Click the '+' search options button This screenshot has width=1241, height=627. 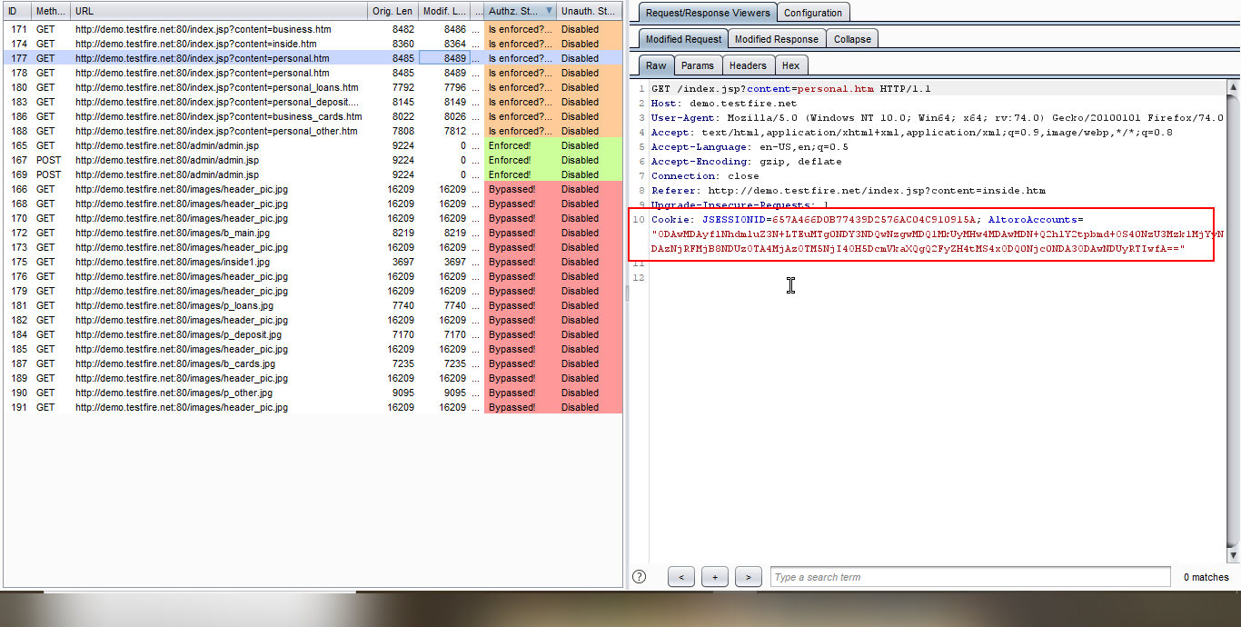tap(715, 577)
